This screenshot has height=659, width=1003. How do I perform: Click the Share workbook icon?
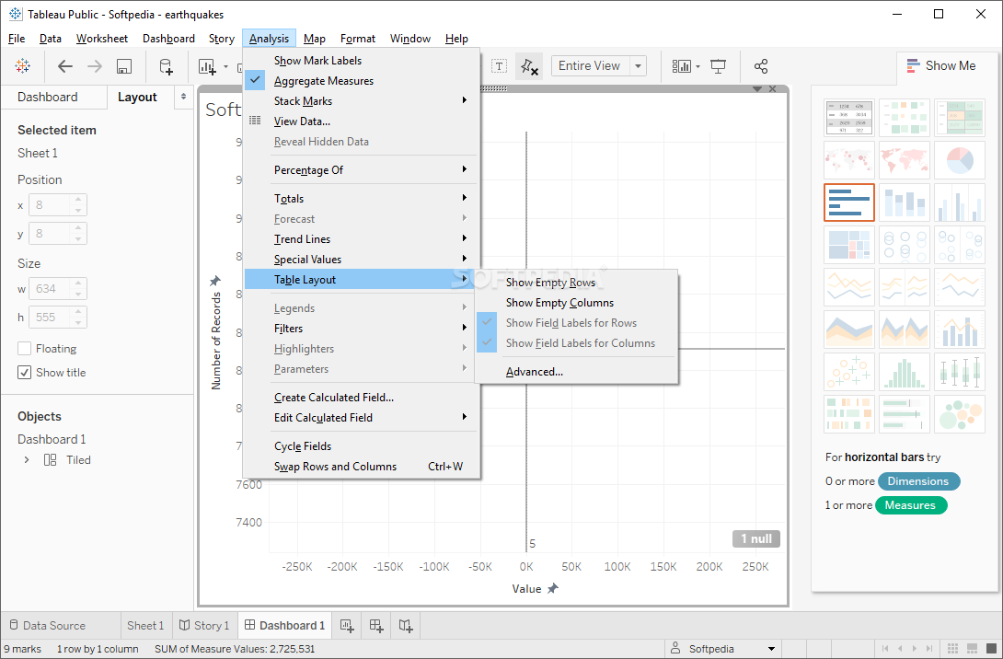(x=761, y=66)
